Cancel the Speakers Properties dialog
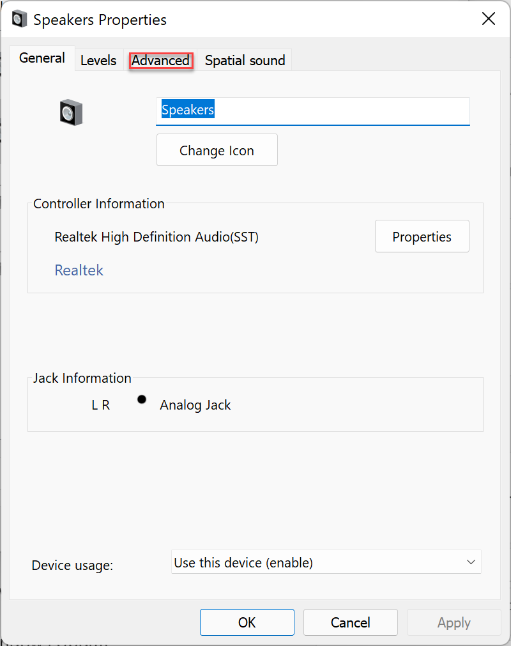511x646 pixels. [x=350, y=622]
